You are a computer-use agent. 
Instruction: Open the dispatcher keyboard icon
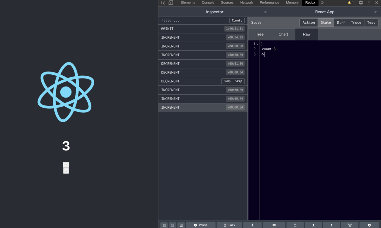274,225
